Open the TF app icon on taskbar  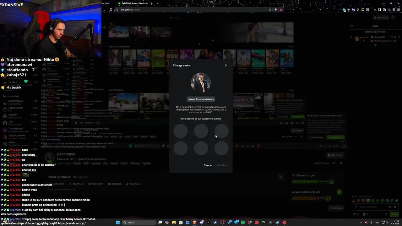(x=250, y=223)
